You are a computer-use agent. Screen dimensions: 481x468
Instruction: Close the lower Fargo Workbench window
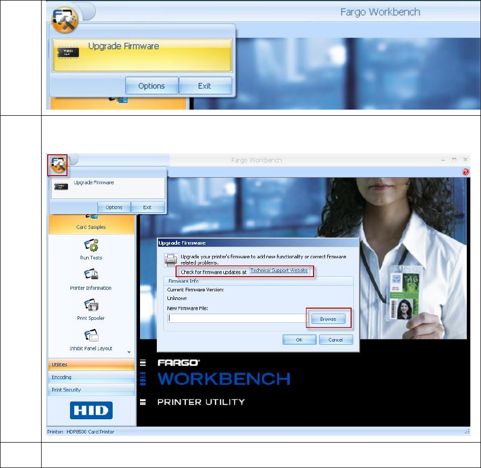click(465, 159)
